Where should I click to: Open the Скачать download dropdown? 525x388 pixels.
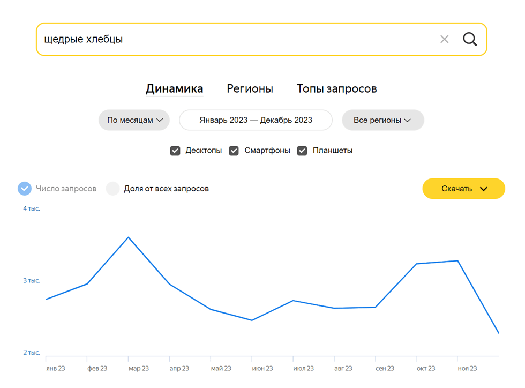click(x=463, y=189)
